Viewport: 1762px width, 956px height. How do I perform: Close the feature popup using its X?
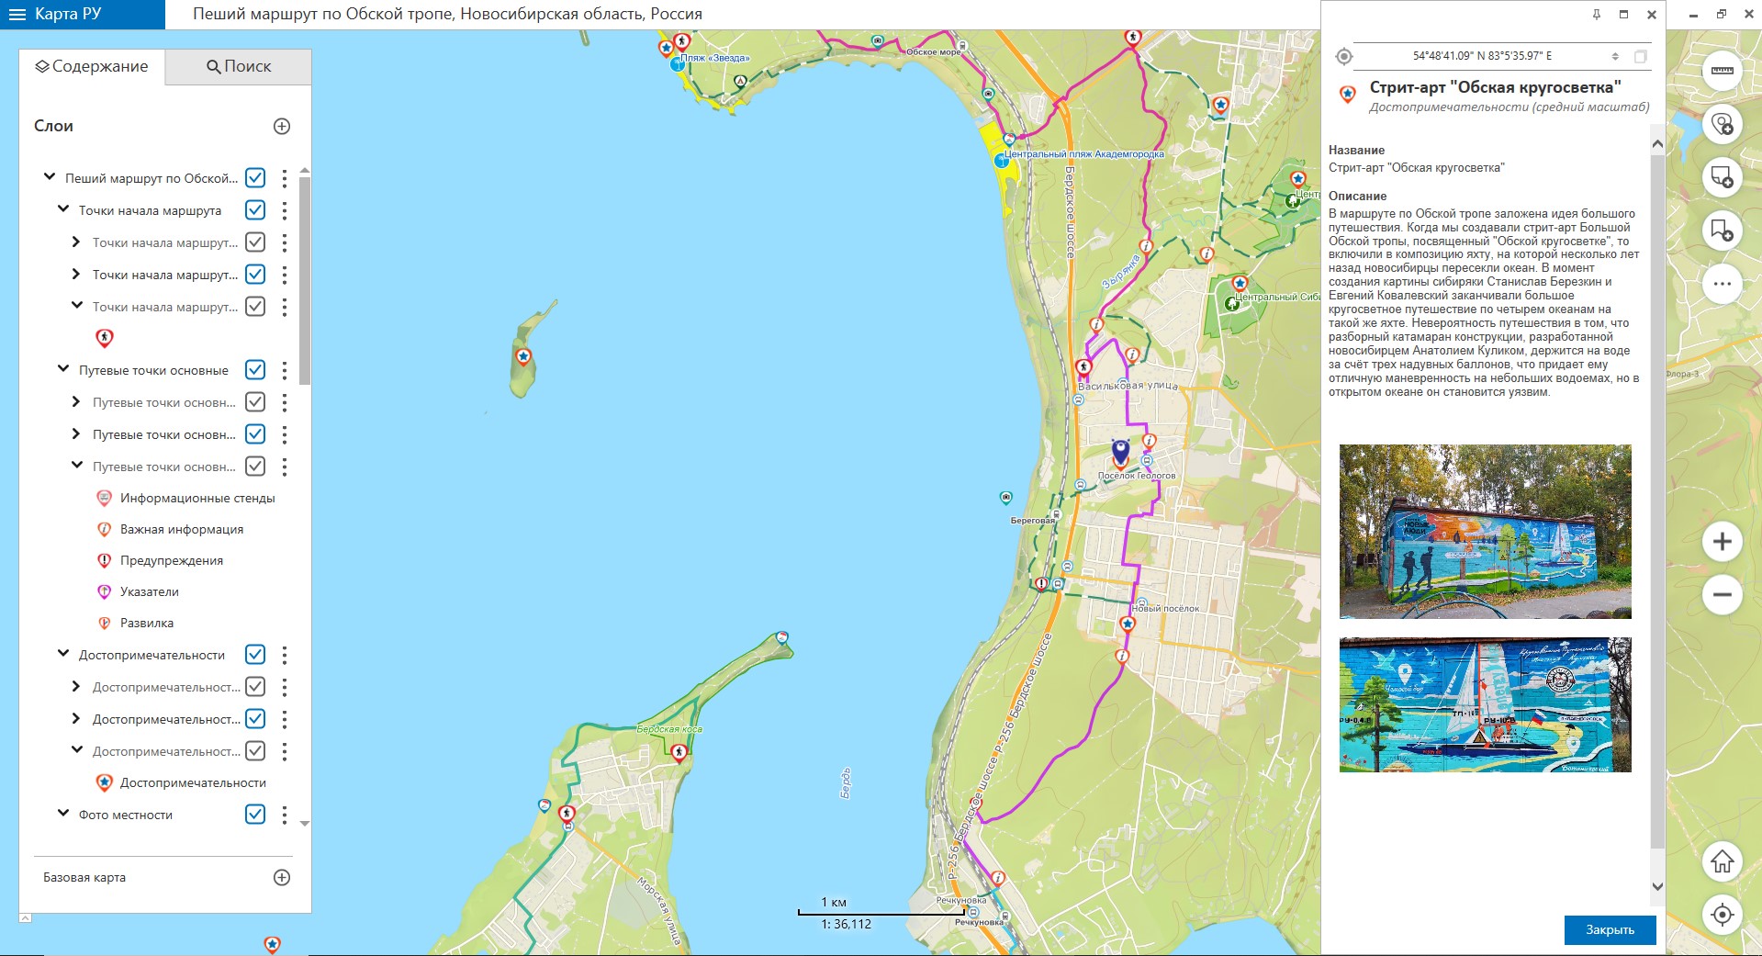coord(1651,15)
